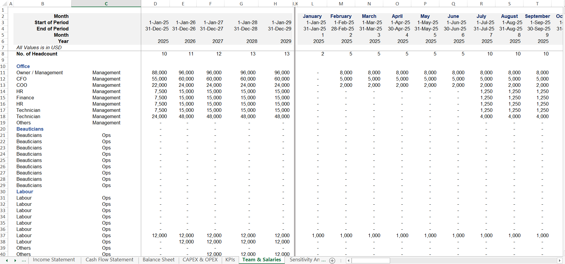Select the "1-Jan-26" start date cell
Viewport: 565px width, 264px height.
[186, 23]
